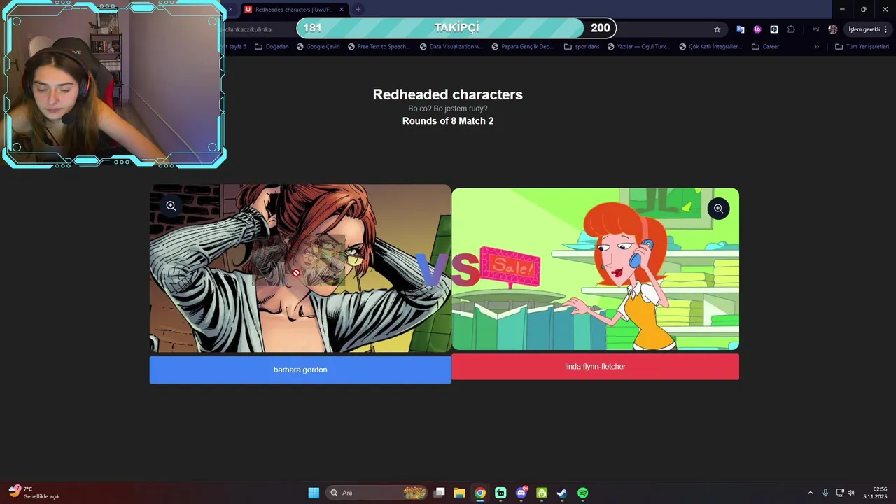The image size is (896, 504).
Task: Open Steam from the taskbar
Action: click(562, 493)
